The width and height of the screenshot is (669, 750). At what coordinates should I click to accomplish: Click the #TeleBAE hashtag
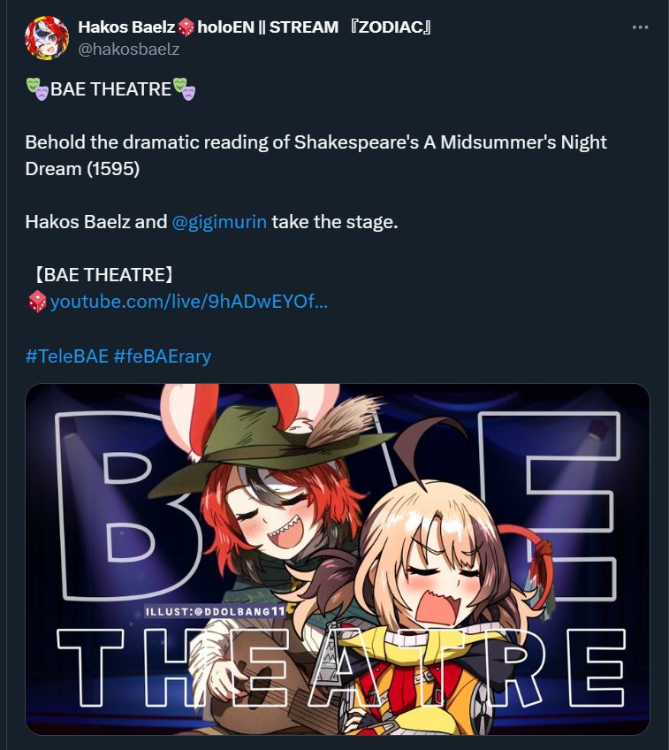pyautogui.click(x=67, y=356)
